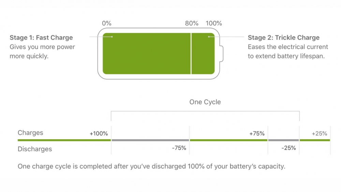Click the final green +25% charge bar
Image resolution: width=341 pixels, height=192 pixels.
click(x=315, y=140)
